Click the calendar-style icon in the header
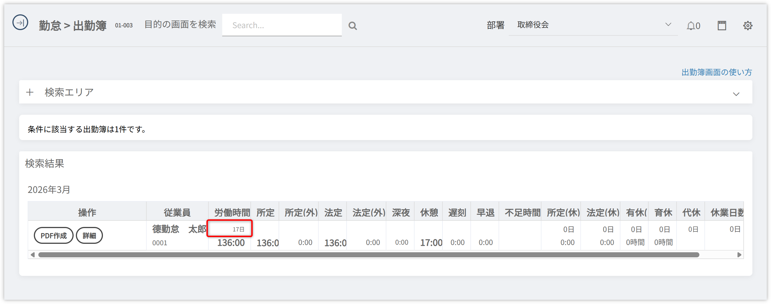771x304 pixels. point(722,26)
